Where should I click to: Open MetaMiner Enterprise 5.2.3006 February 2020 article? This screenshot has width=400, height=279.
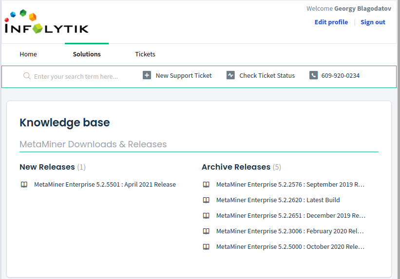tap(290, 231)
